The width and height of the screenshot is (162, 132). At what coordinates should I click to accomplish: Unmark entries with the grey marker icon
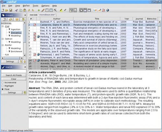click(65, 10)
